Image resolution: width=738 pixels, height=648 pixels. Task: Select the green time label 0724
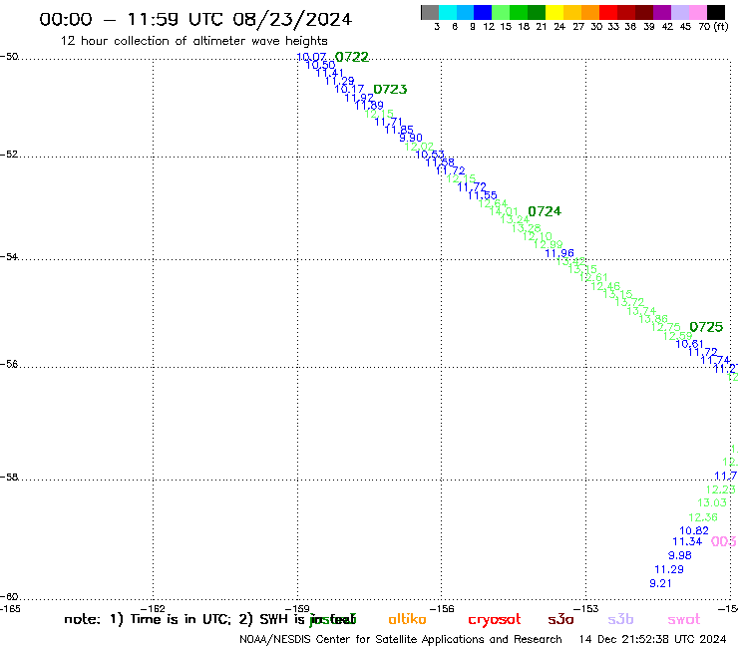[545, 211]
